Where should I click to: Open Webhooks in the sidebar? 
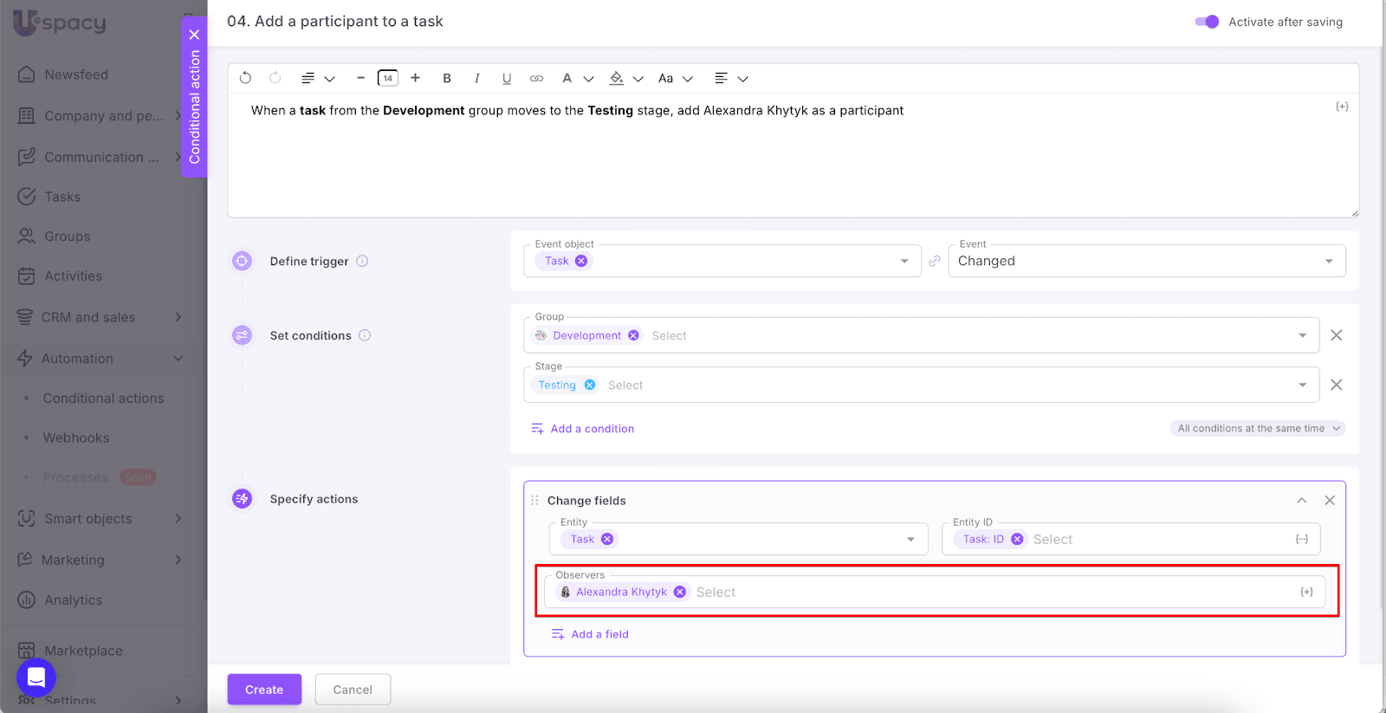coord(76,438)
